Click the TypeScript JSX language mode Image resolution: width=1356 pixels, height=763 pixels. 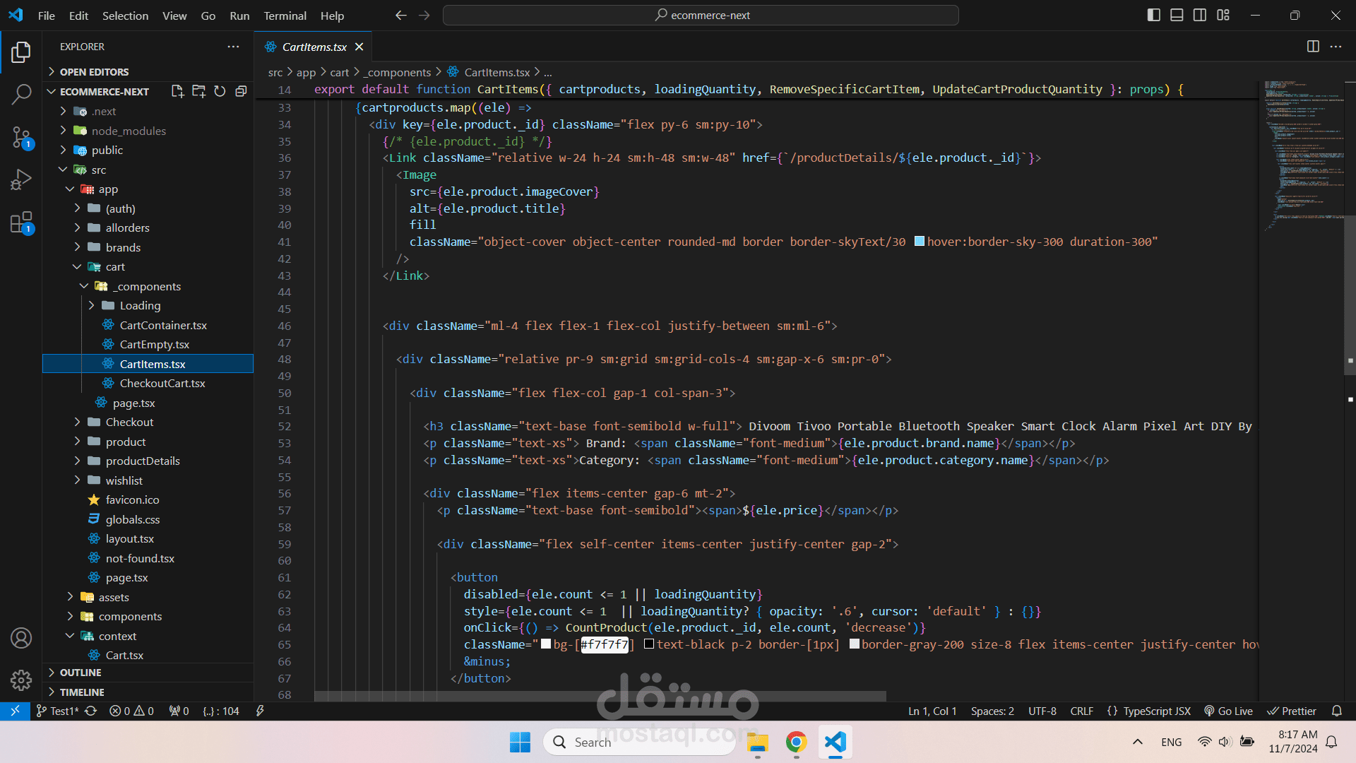click(1156, 711)
